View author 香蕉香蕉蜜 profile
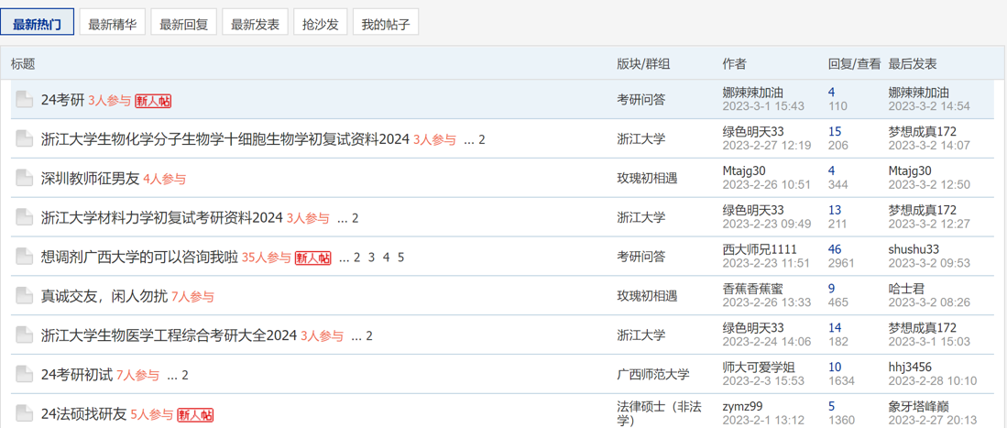1007x428 pixels. click(752, 290)
